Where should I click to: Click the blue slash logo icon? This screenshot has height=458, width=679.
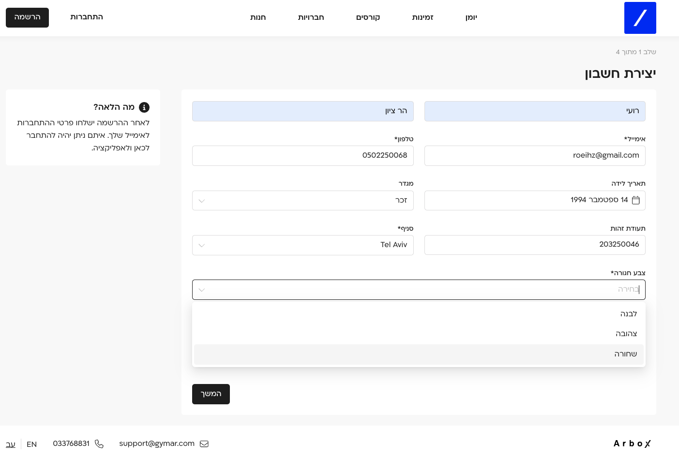(640, 18)
